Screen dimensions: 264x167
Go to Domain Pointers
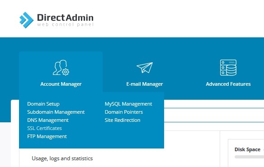pyautogui.click(x=124, y=112)
